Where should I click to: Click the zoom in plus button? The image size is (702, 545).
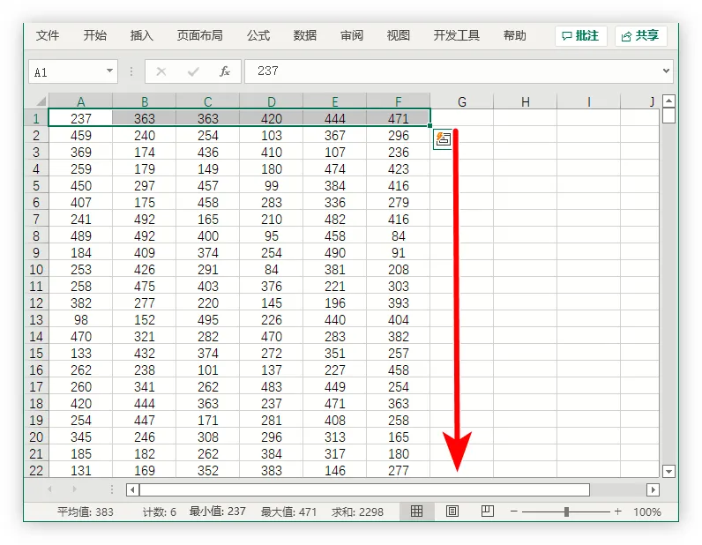pos(618,511)
